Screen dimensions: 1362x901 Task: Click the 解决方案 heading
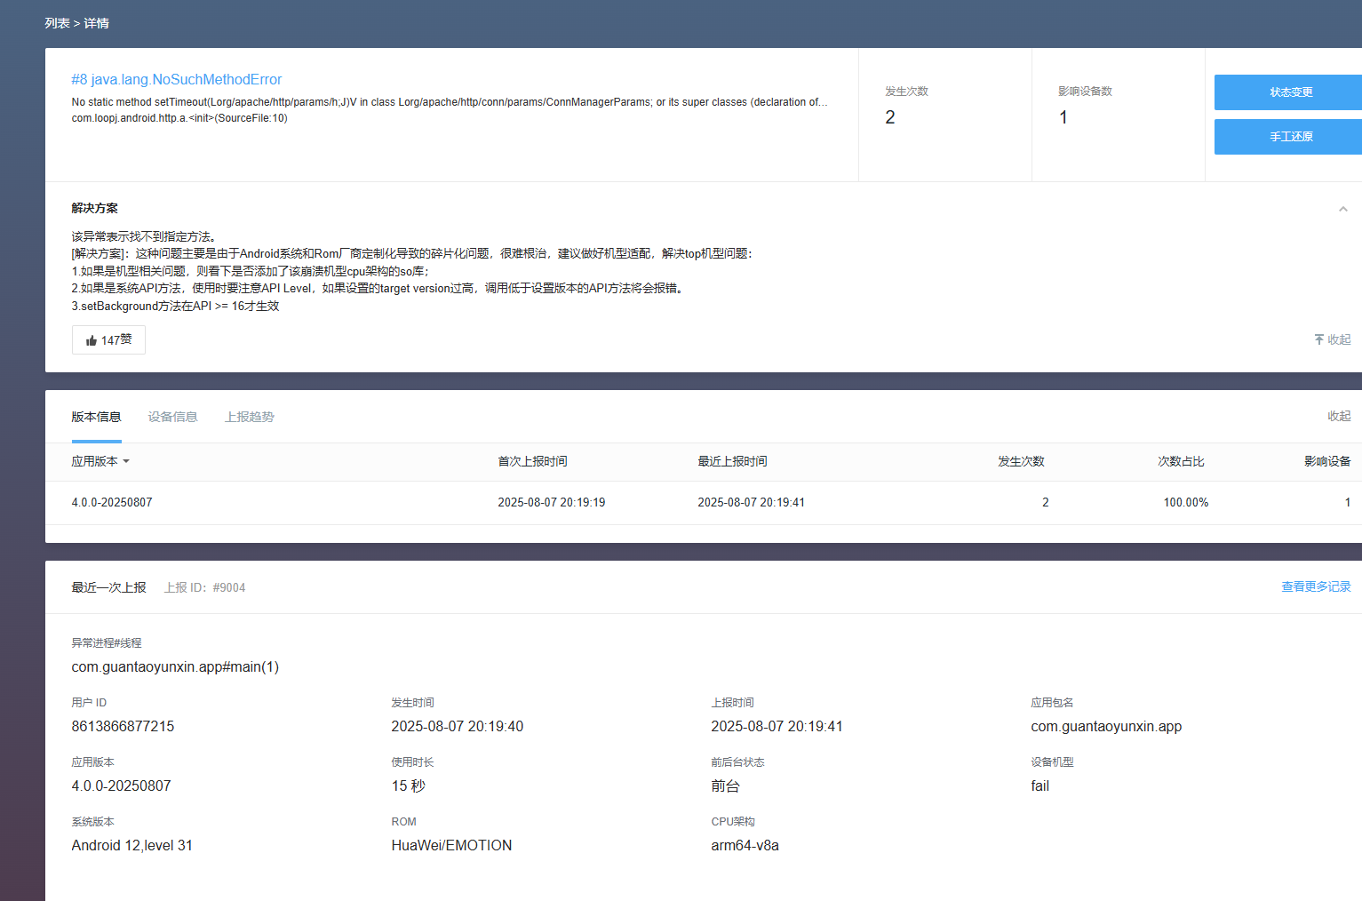(94, 208)
